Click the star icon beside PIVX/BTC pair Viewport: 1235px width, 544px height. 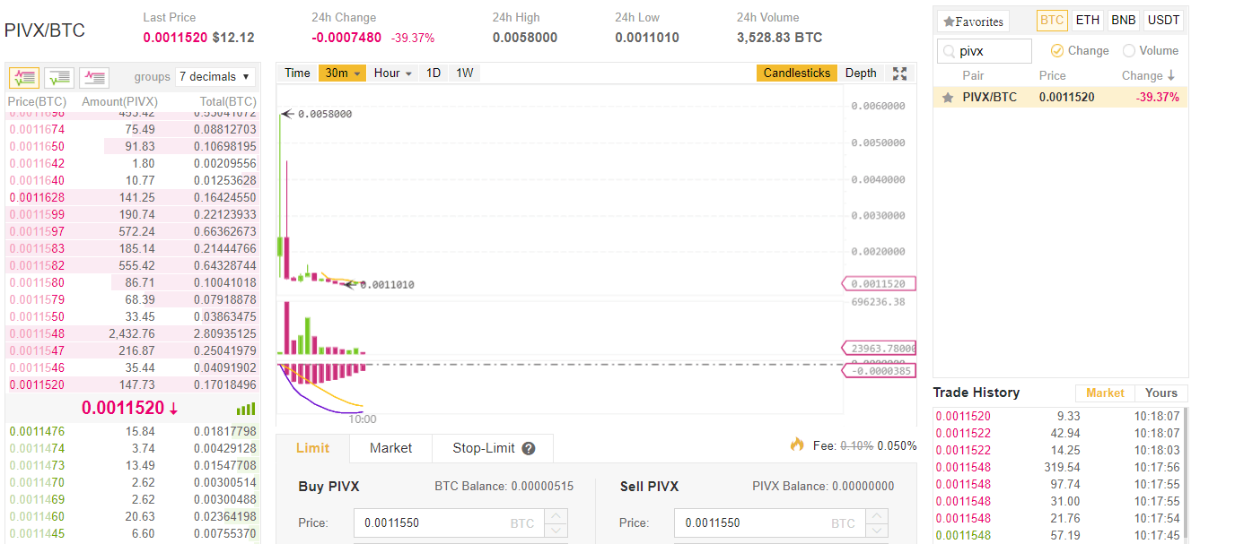click(947, 97)
